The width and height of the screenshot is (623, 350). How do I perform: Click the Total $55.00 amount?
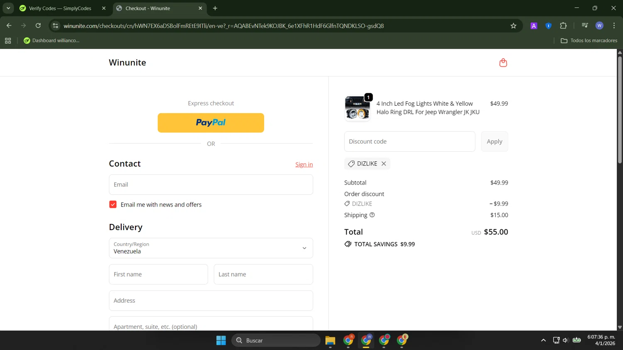496,232
